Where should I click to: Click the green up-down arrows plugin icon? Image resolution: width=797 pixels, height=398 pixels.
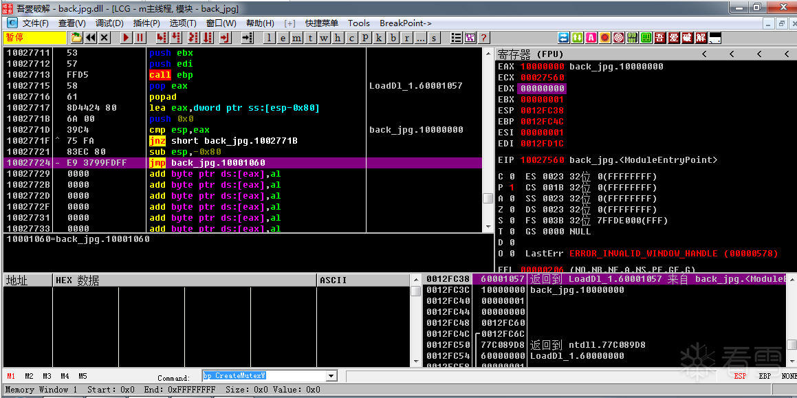pyautogui.click(x=578, y=38)
